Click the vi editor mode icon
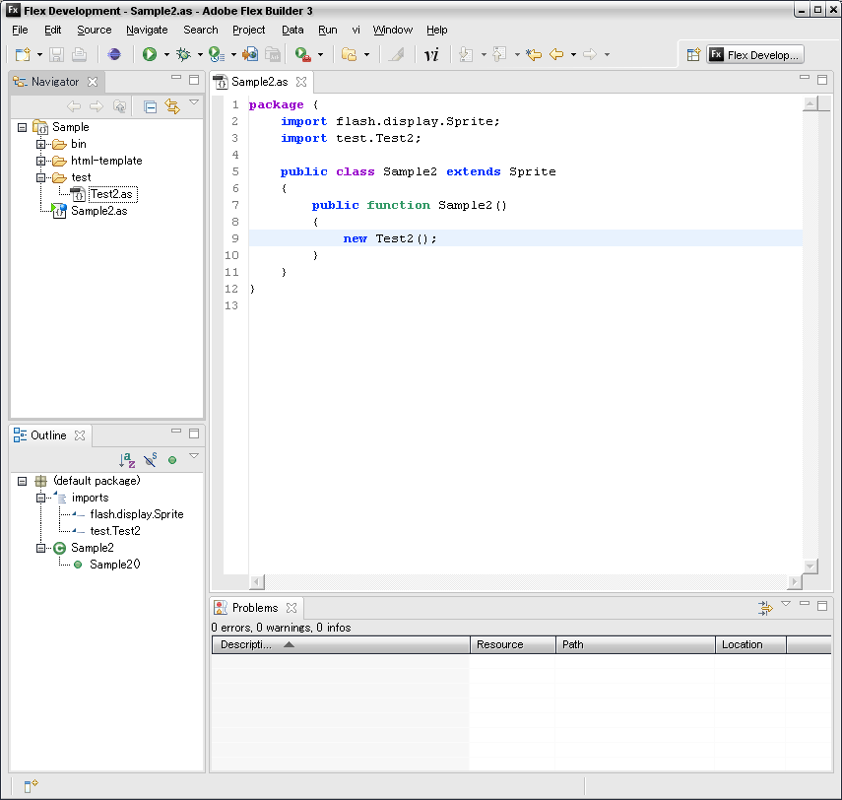This screenshot has width=842, height=800. click(x=431, y=55)
